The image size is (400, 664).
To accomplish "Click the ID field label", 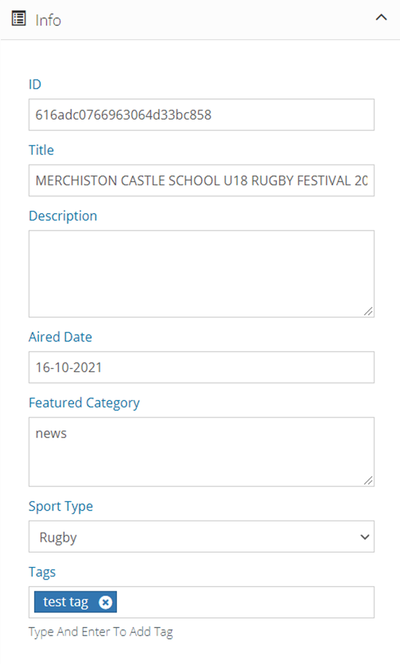I will (x=35, y=84).
